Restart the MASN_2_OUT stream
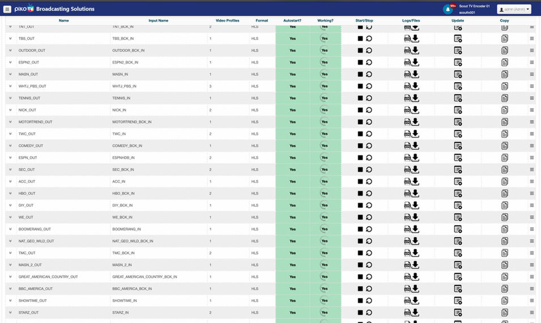Image resolution: width=541 pixels, height=323 pixels. [369, 265]
